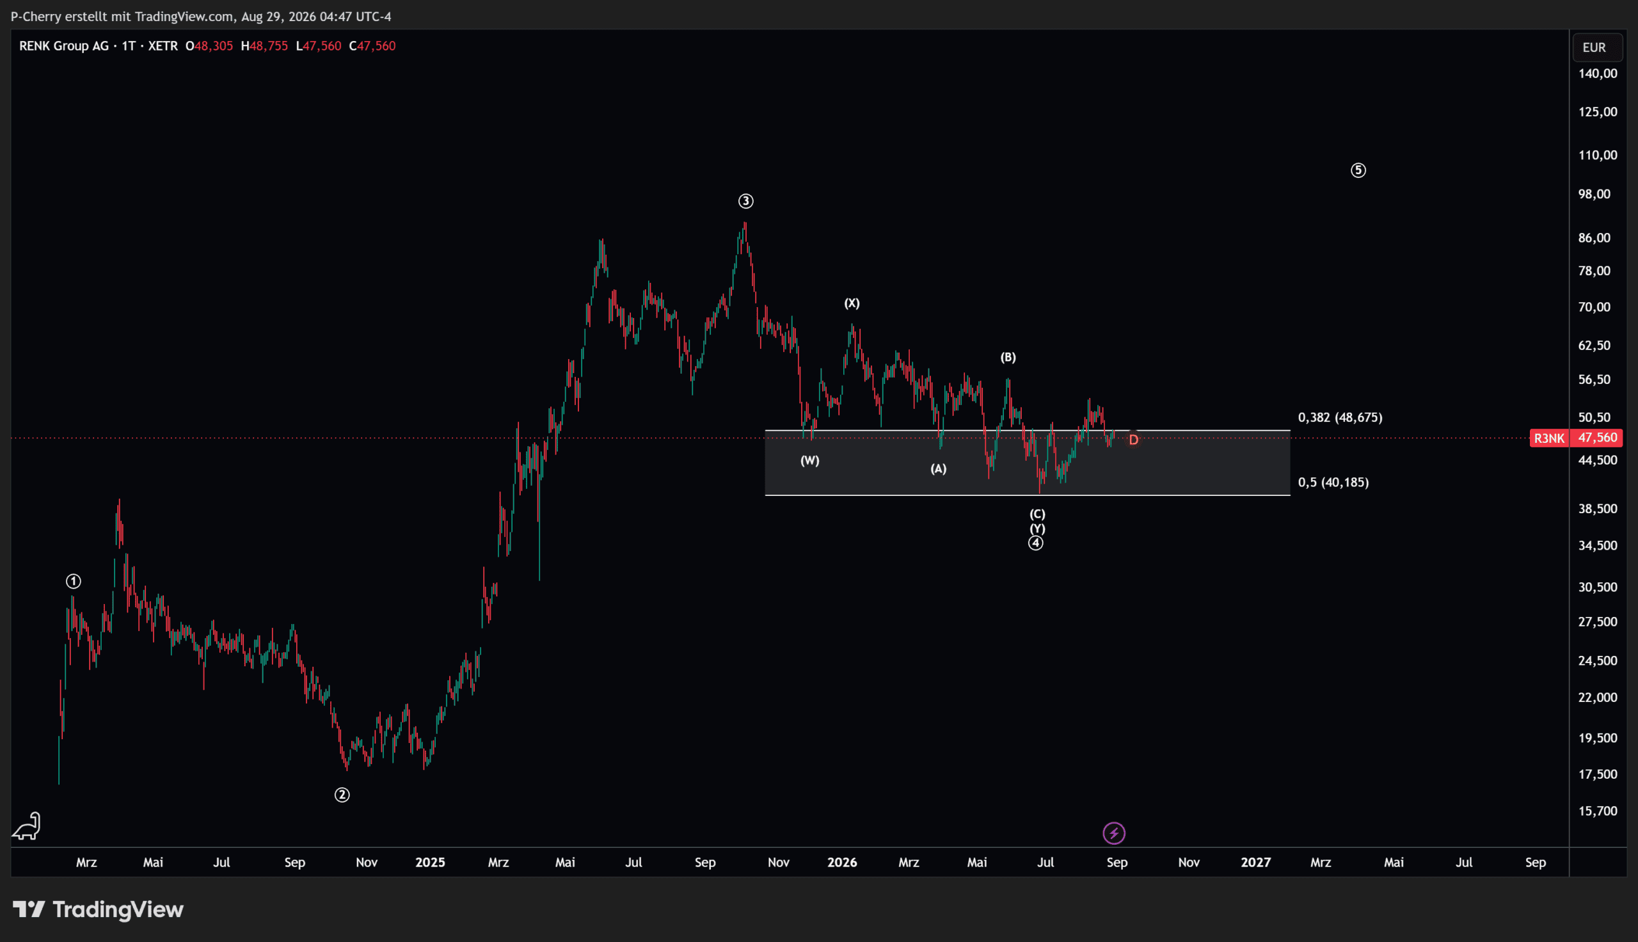Click the high value H48,755
Image resolution: width=1638 pixels, height=942 pixels.
pyautogui.click(x=264, y=46)
